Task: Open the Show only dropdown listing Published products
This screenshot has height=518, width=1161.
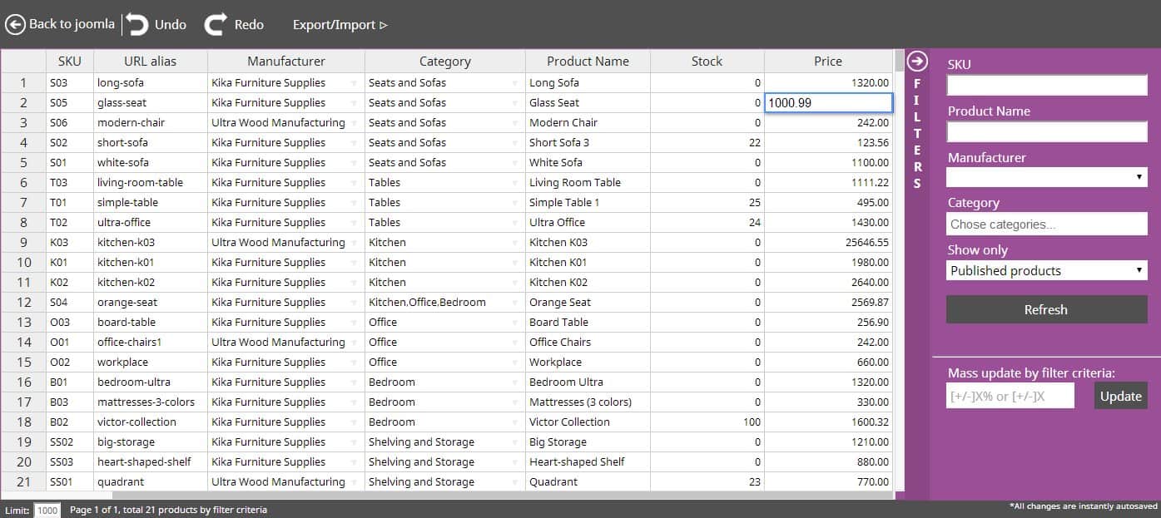Action: pyautogui.click(x=1046, y=270)
